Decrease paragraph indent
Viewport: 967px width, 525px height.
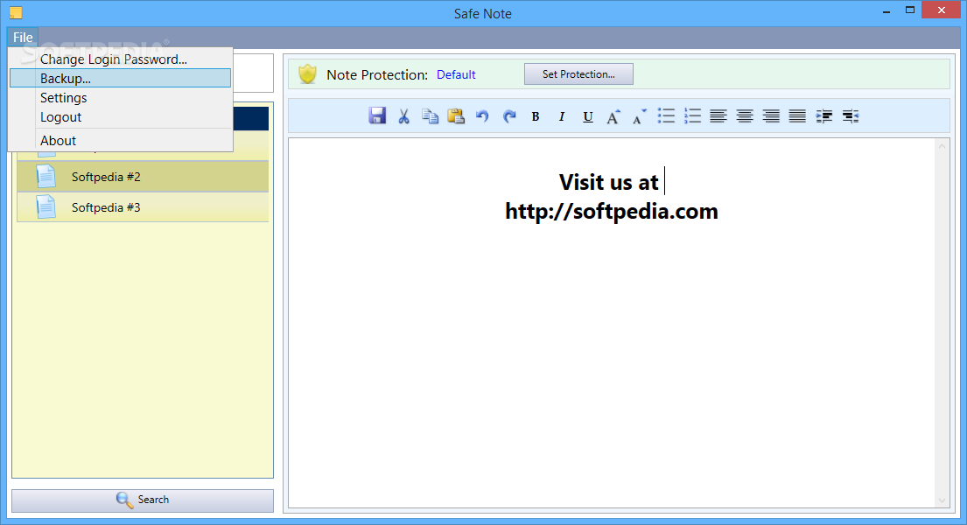[x=851, y=116]
